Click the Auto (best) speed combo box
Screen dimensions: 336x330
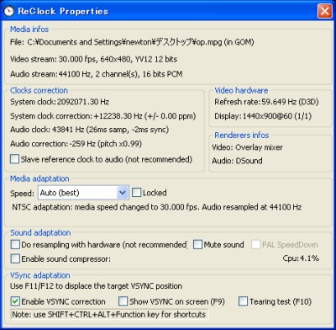pyautogui.click(x=83, y=193)
